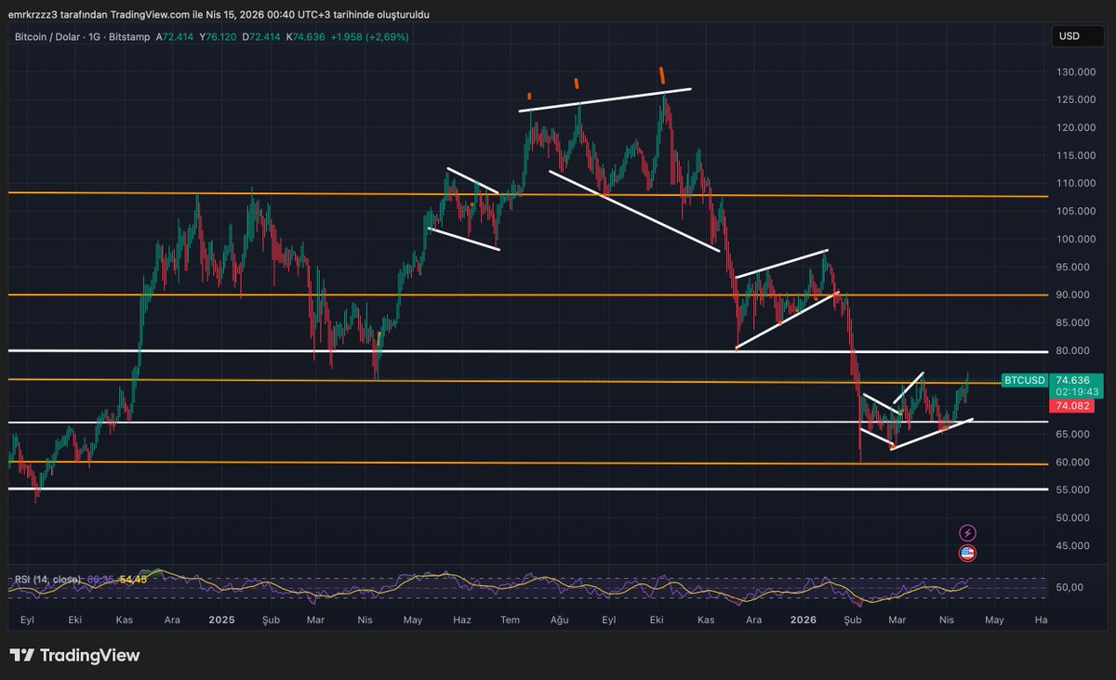This screenshot has width=1116, height=680.
Task: Click the RSI (14, close) indicator label
Action: pyautogui.click(x=46, y=580)
